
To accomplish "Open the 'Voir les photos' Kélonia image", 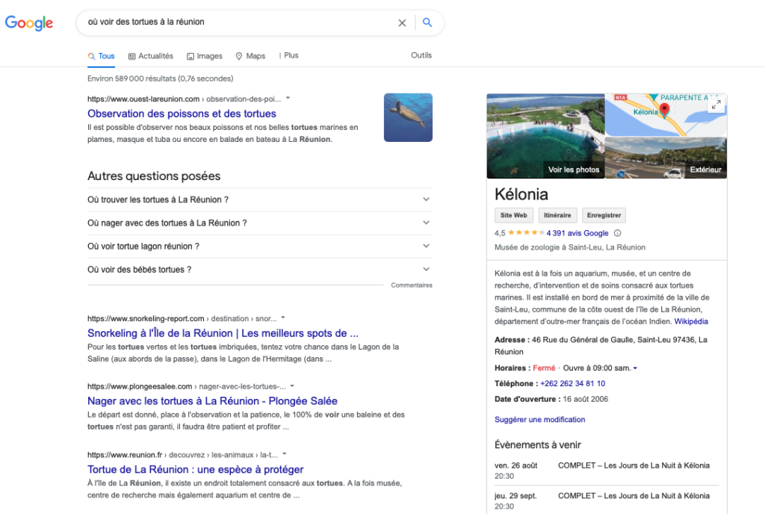I will (545, 136).
